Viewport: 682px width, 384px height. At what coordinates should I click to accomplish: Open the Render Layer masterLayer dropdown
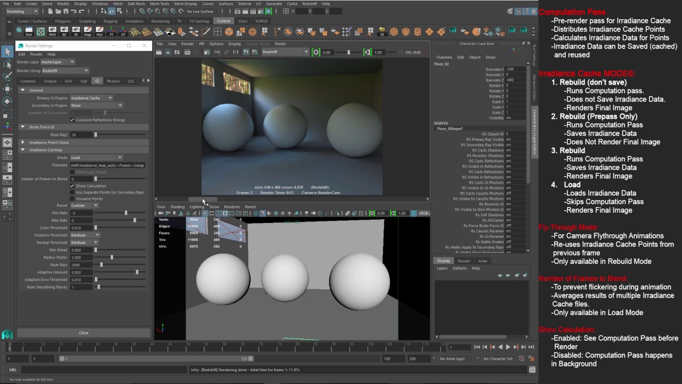(58, 62)
